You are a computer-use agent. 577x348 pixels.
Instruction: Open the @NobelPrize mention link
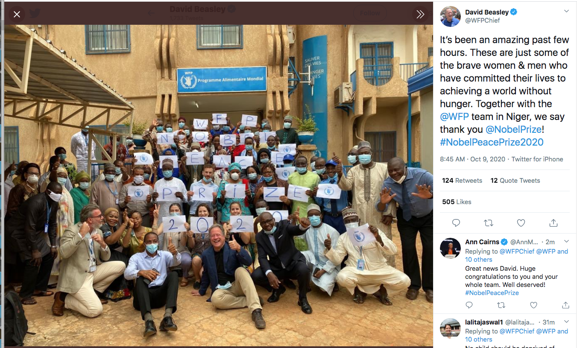513,129
